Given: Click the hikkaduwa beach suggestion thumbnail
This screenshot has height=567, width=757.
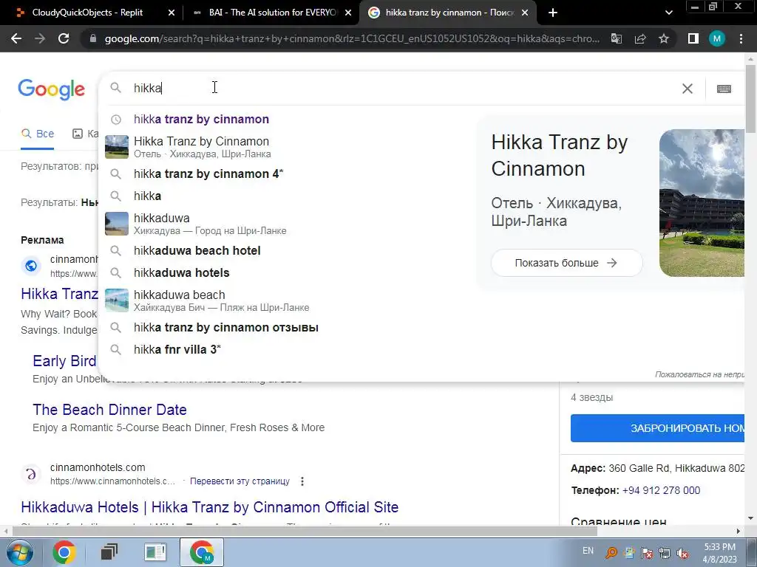Looking at the screenshot, I should tap(117, 300).
